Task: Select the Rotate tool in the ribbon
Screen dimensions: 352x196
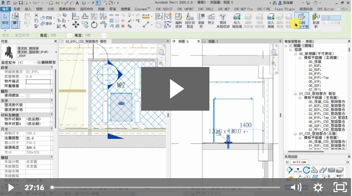Action: coord(94,25)
